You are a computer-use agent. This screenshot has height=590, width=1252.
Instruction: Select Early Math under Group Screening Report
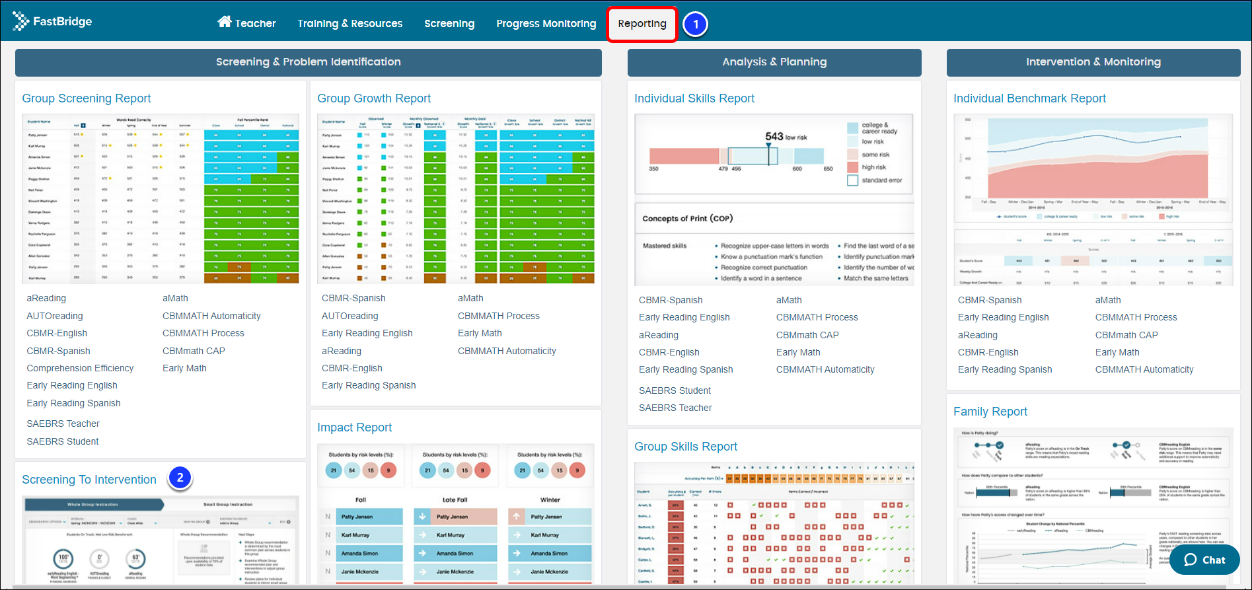184,368
